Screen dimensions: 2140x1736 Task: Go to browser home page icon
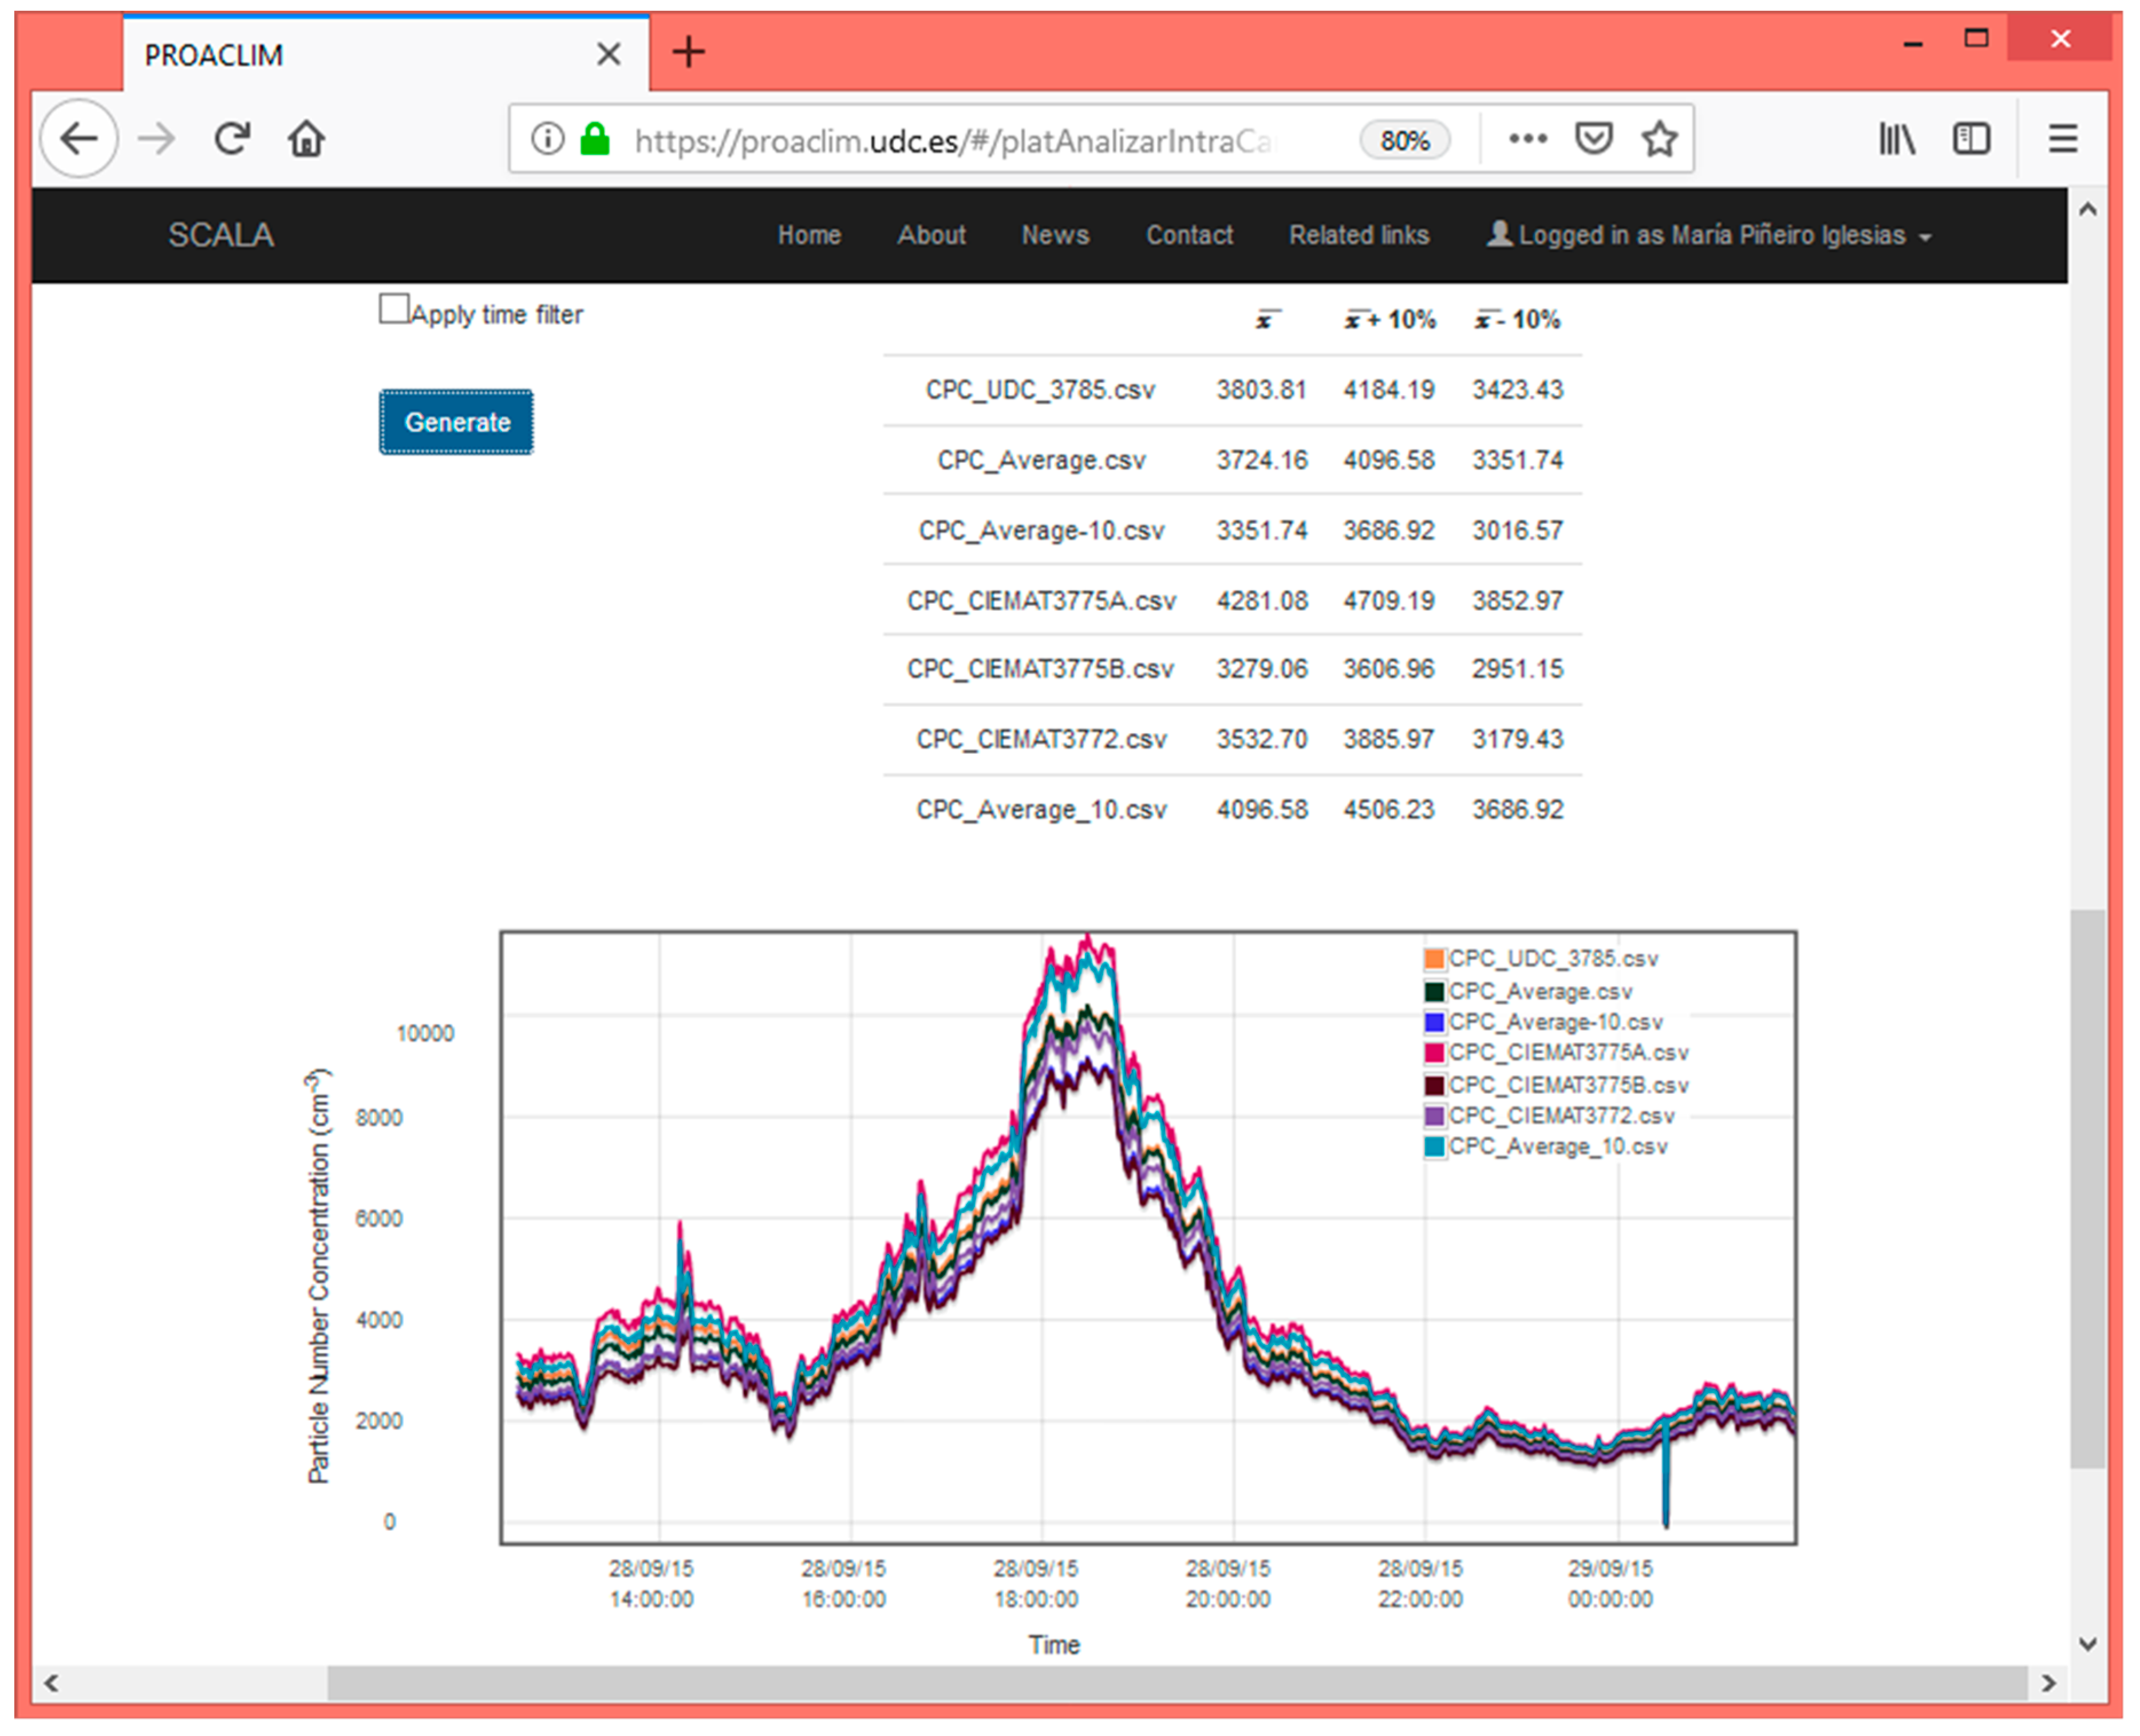pyautogui.click(x=306, y=138)
